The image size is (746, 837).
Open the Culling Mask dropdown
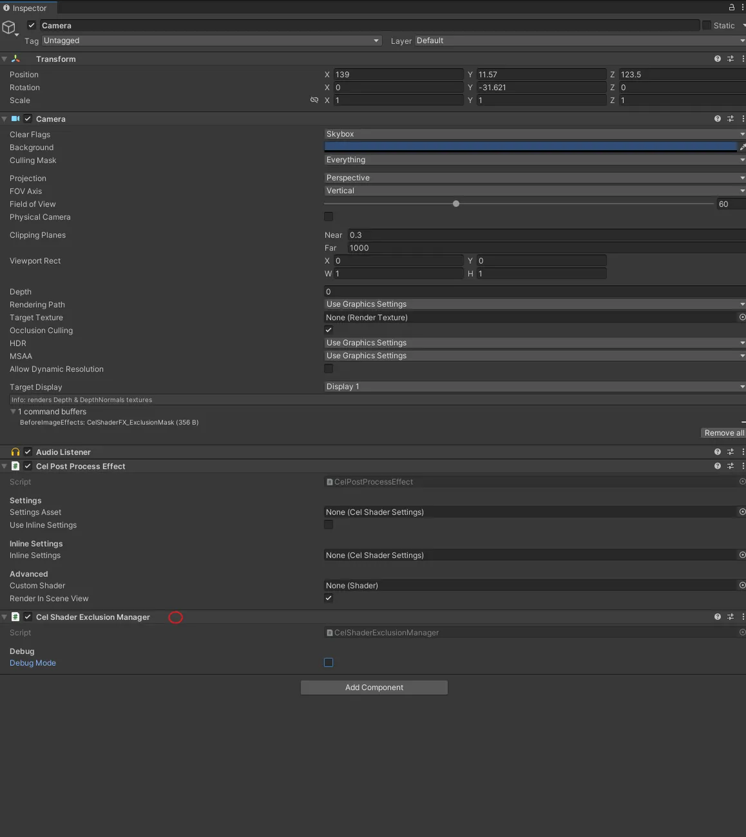pyautogui.click(x=535, y=160)
